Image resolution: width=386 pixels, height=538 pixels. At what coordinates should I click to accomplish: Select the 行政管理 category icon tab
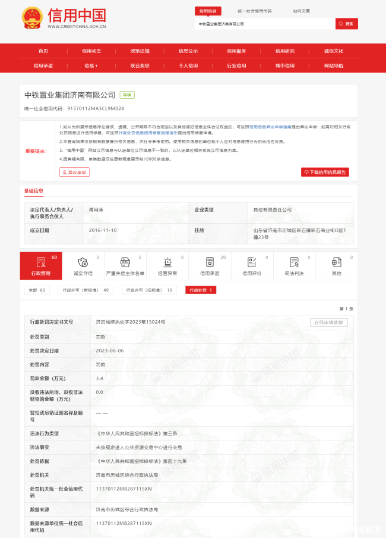(41, 266)
